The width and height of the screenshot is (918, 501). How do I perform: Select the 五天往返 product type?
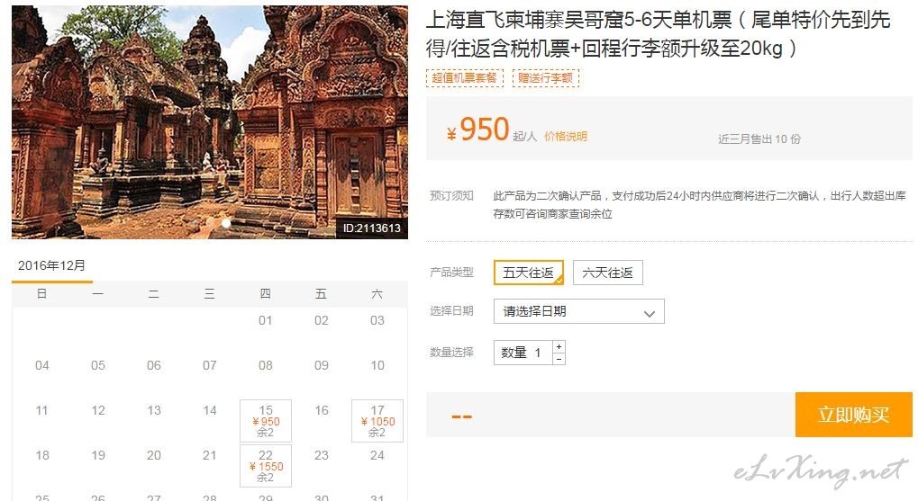pos(529,273)
